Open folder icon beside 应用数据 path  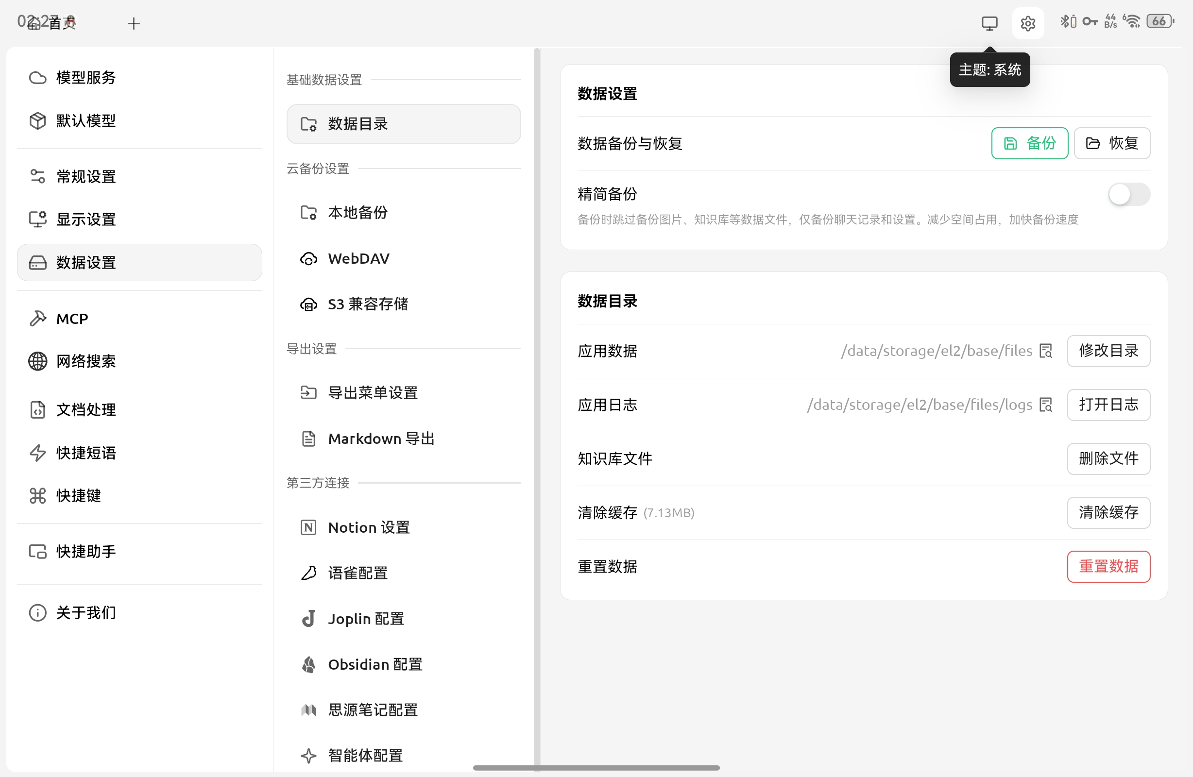pyautogui.click(x=1046, y=351)
